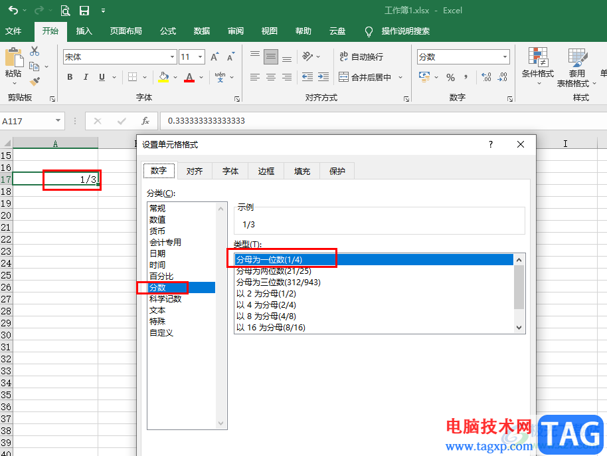Activate the Format Painter brush
This screenshot has height=456, width=607.
pos(35,81)
